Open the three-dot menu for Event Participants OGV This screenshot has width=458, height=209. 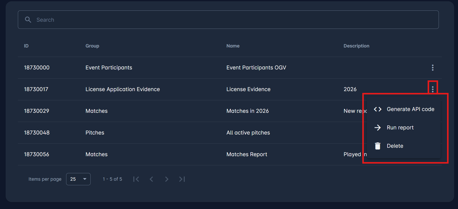pyautogui.click(x=432, y=68)
